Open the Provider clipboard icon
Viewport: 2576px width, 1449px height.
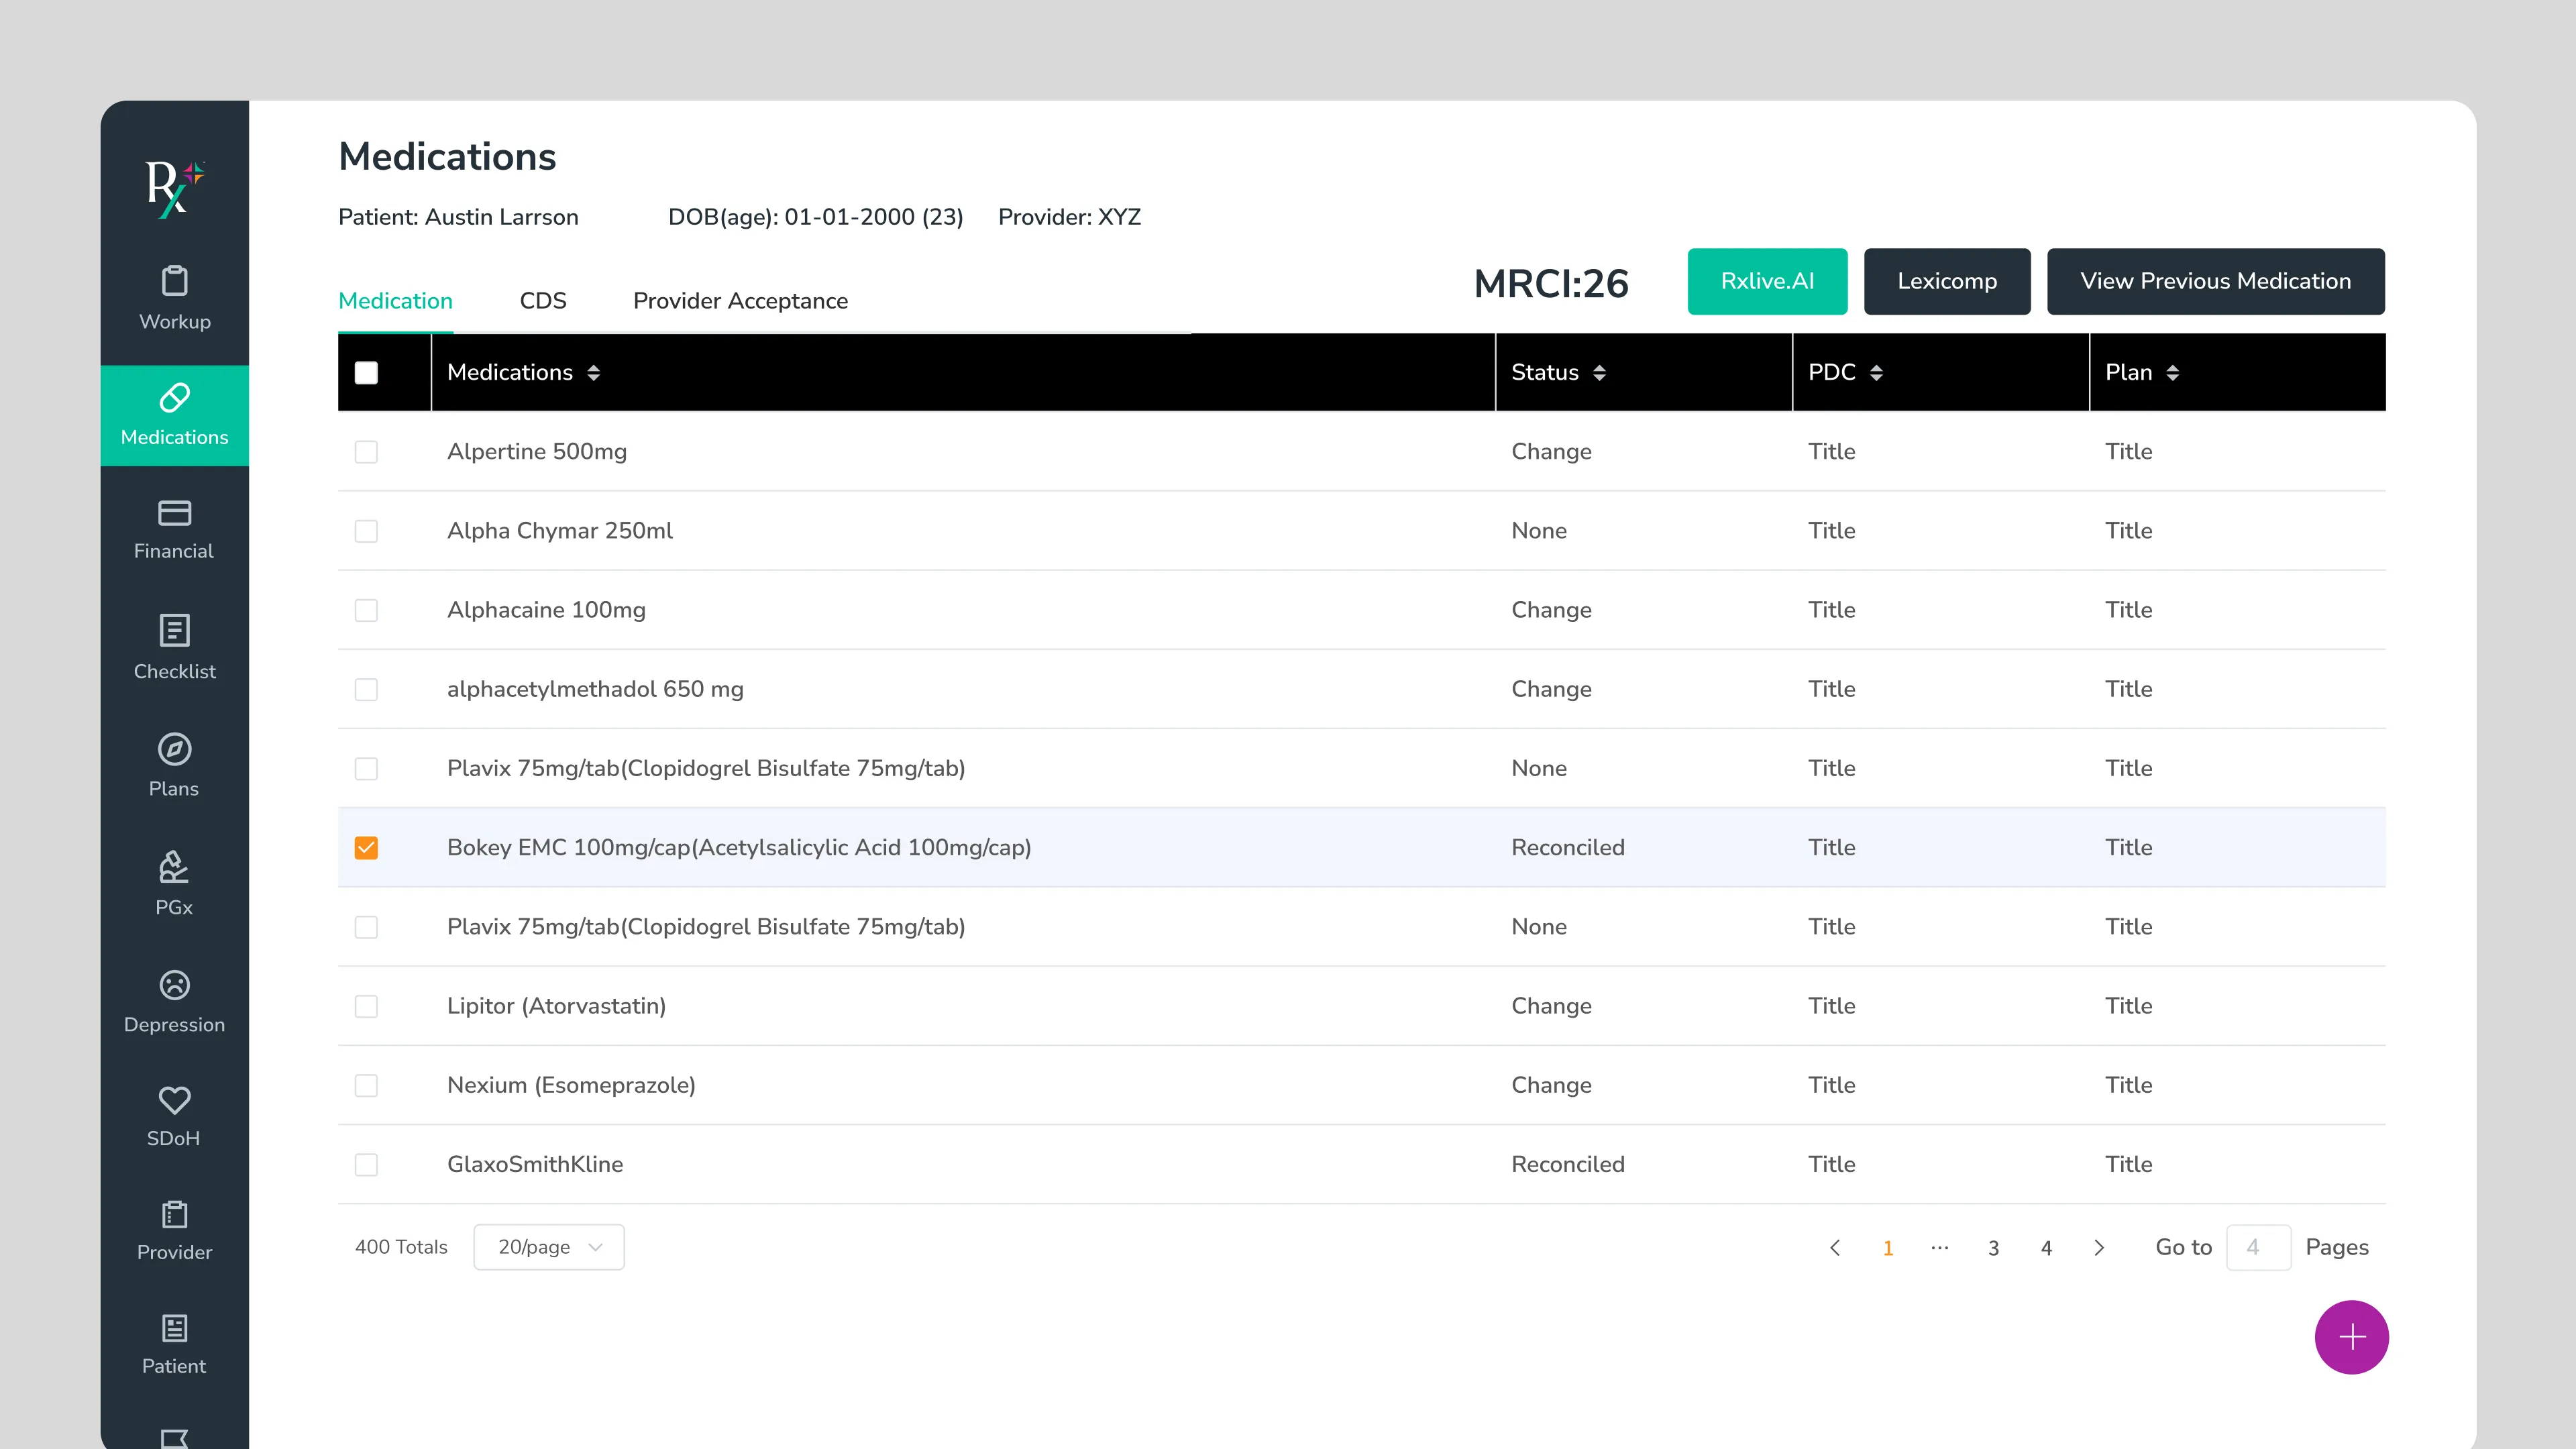174,1214
